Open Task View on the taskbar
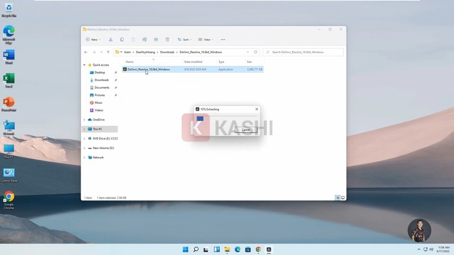 click(x=206, y=249)
